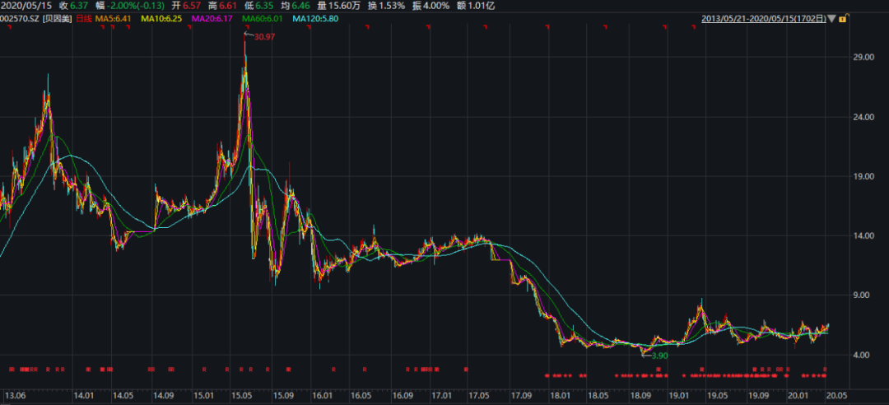Click the 2013/05/21-2020/05/15 date range link
The height and width of the screenshot is (405, 889).
[x=763, y=18]
